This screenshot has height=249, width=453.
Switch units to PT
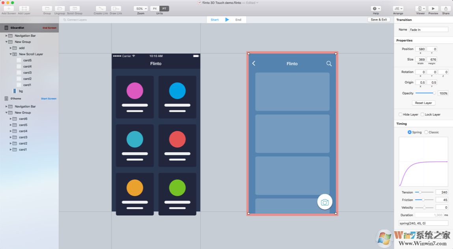point(164,9)
